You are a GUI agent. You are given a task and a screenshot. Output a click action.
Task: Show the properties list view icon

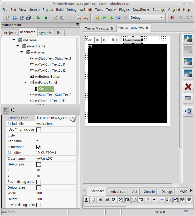coord(6,110)
